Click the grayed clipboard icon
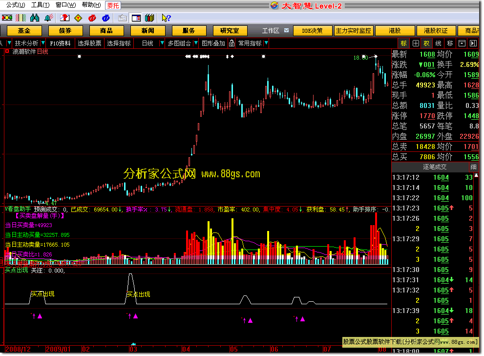Viewport: 484px width, 356px height. [122, 18]
